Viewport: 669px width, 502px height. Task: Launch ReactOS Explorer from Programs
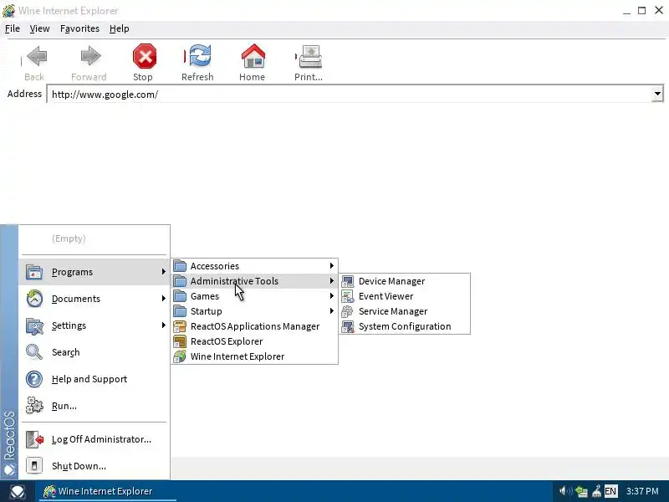[x=254, y=341]
